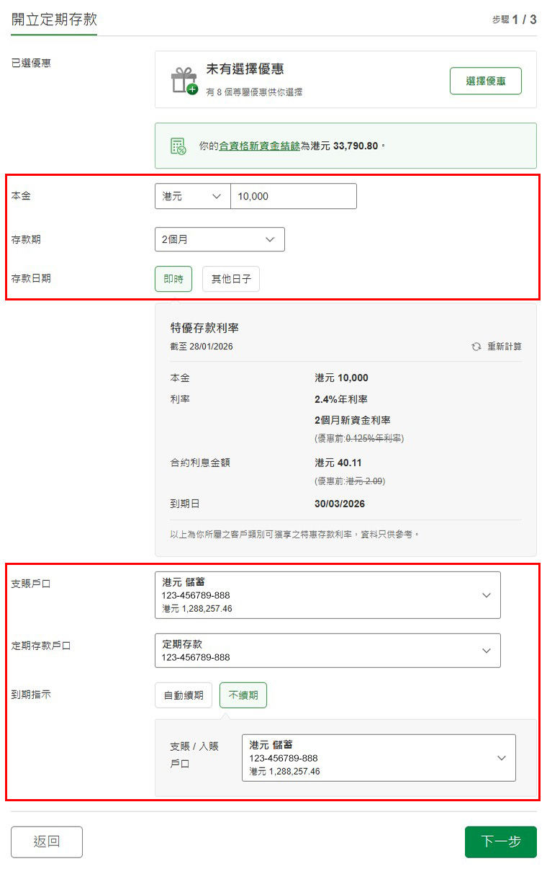Expand the 支賬 / 入賬戶口 dropdown

[379, 757]
